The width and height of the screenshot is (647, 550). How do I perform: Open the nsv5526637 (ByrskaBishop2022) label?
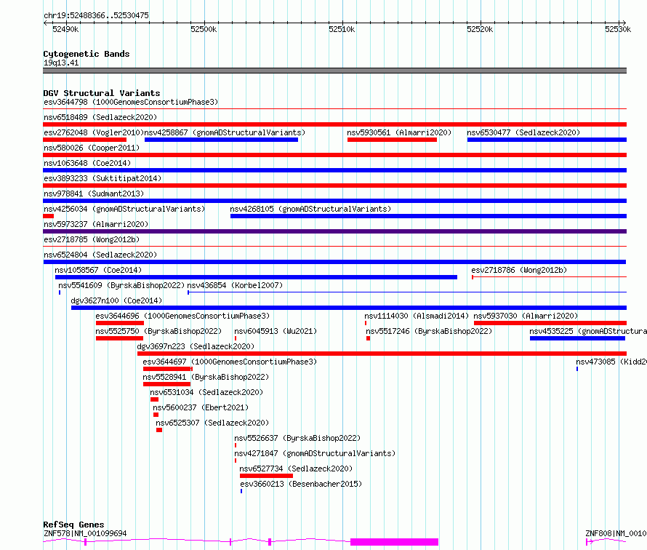pos(297,438)
